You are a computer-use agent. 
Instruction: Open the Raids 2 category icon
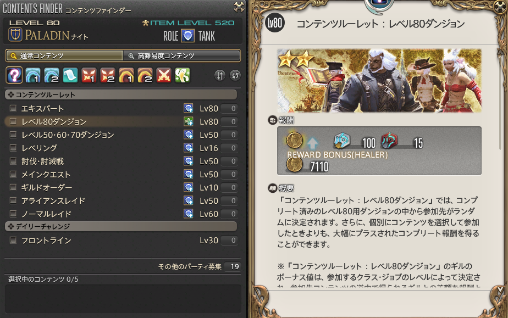pos(145,75)
